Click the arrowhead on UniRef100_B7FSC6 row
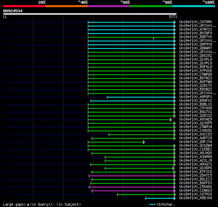 click(x=175, y=172)
